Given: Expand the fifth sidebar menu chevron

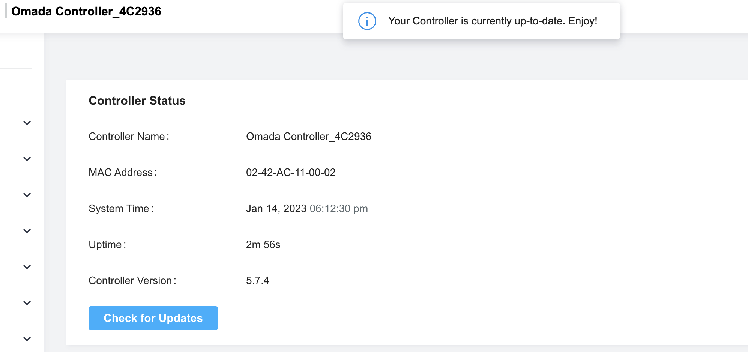Looking at the screenshot, I should [27, 267].
